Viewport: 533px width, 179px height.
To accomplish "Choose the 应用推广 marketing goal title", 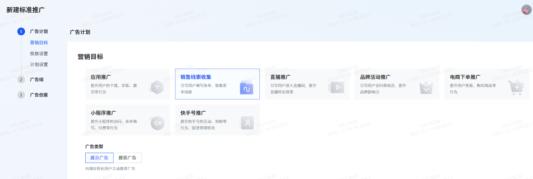I will point(101,77).
